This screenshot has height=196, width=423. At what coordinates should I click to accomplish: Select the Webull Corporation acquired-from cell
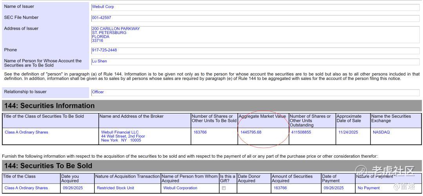click(x=180, y=188)
